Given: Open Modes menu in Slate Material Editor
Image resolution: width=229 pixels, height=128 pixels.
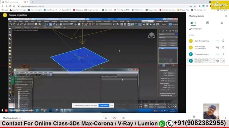Looking at the screenshot, I should pos(17,73).
